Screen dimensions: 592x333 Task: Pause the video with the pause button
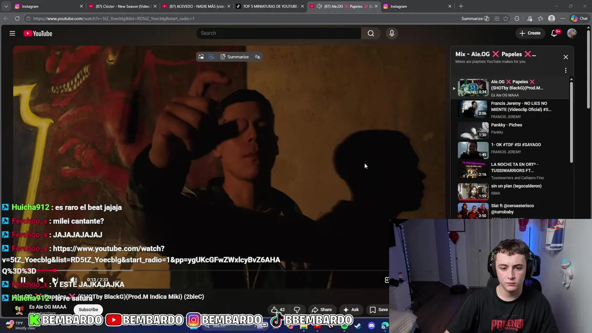[23, 280]
